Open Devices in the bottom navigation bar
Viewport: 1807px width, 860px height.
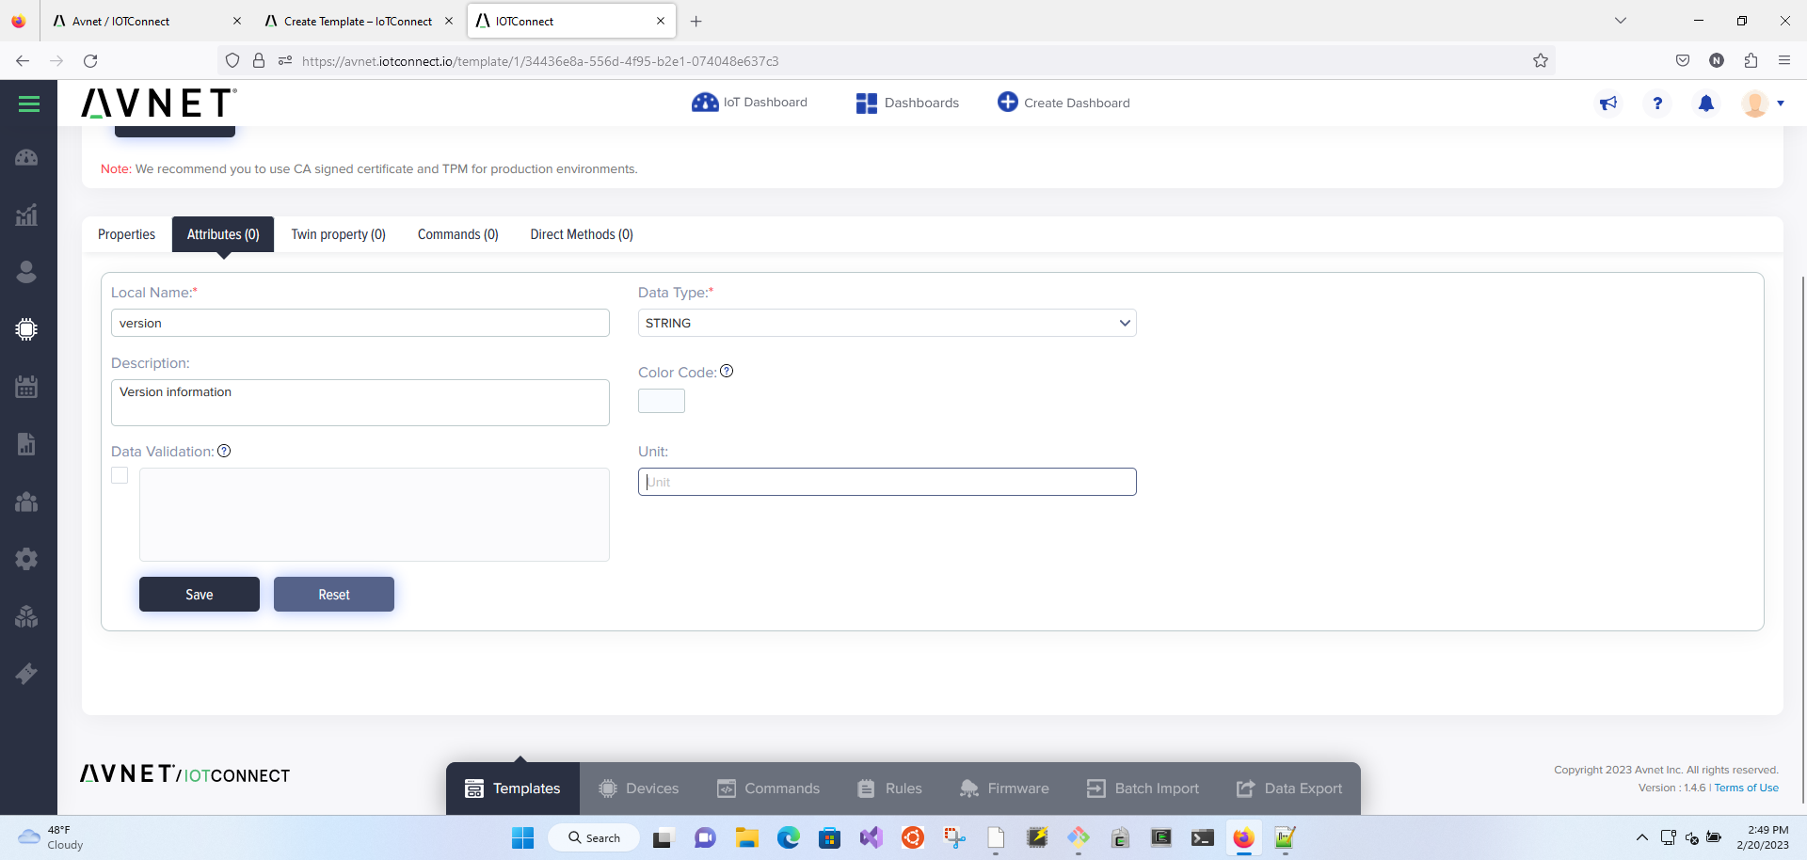(x=639, y=788)
